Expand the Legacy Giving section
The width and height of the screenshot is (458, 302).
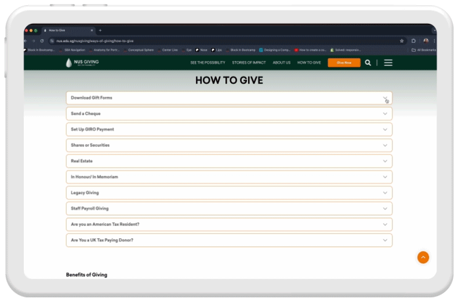pos(229,193)
